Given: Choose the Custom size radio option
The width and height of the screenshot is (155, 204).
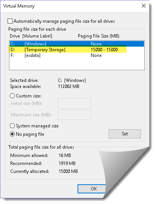Looking at the screenshot, I should (12, 96).
